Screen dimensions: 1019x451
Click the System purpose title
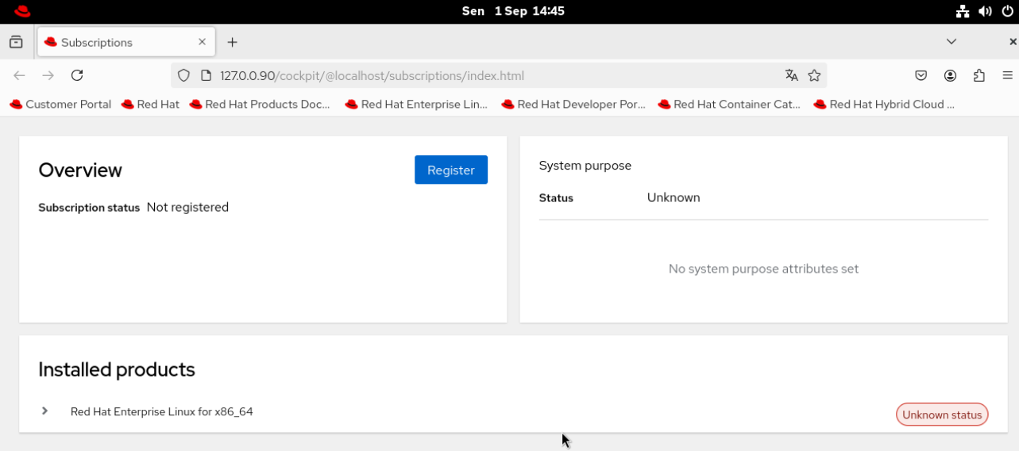(585, 166)
